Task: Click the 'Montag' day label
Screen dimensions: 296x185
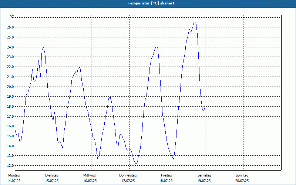Action: point(14,175)
